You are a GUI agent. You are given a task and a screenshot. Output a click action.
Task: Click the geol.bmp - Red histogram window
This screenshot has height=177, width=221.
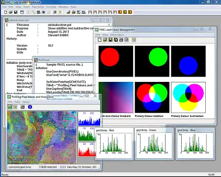pos(114,144)
